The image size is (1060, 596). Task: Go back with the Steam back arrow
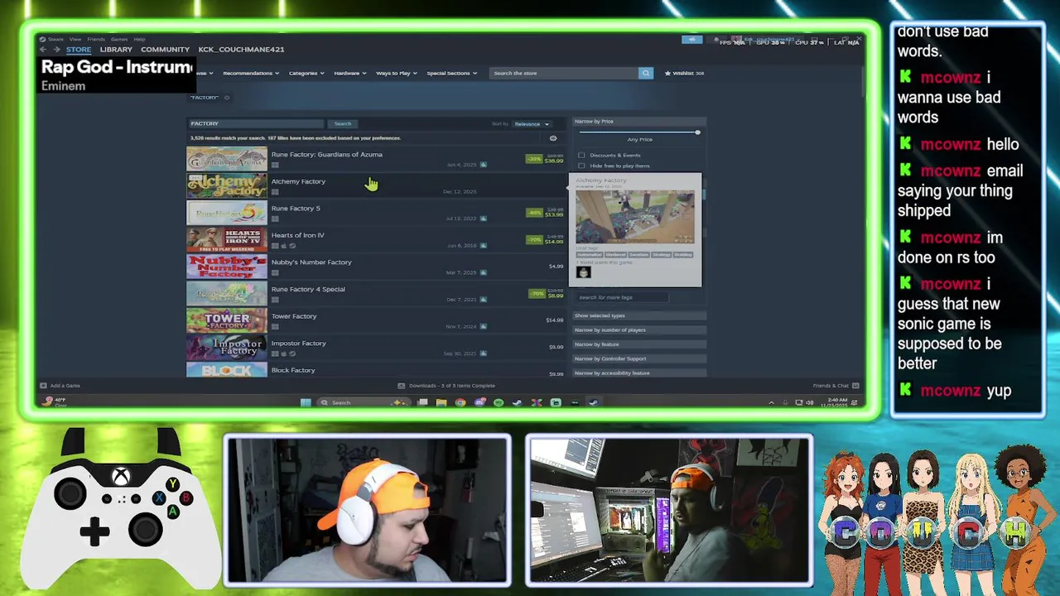coord(45,50)
